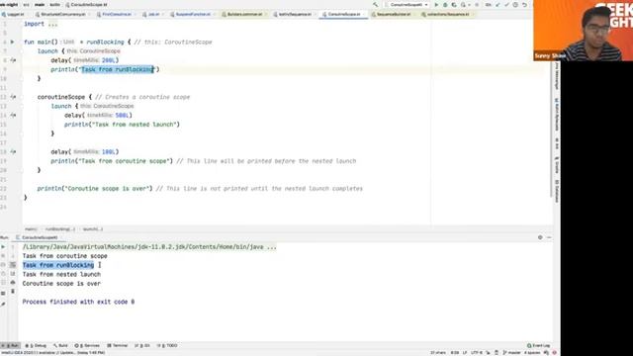The width and height of the screenshot is (633, 356).
Task: Open CoroutineScopeKt tab in Run panel
Action: pos(38,237)
